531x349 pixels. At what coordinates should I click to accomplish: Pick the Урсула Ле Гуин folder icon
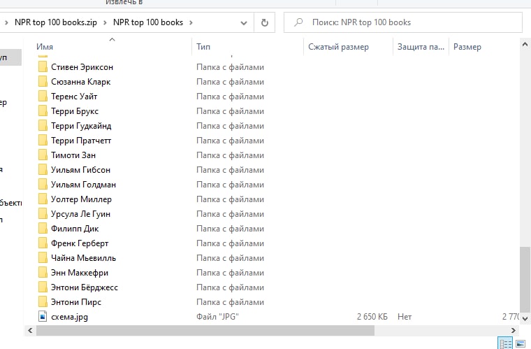(x=43, y=214)
